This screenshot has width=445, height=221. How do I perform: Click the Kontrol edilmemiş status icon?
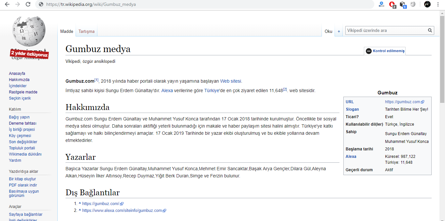click(x=369, y=51)
